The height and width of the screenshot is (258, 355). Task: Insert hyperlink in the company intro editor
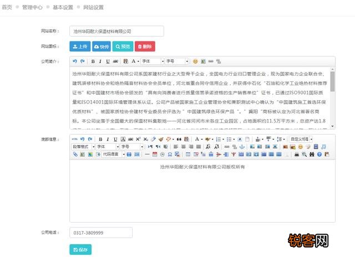pos(211,61)
